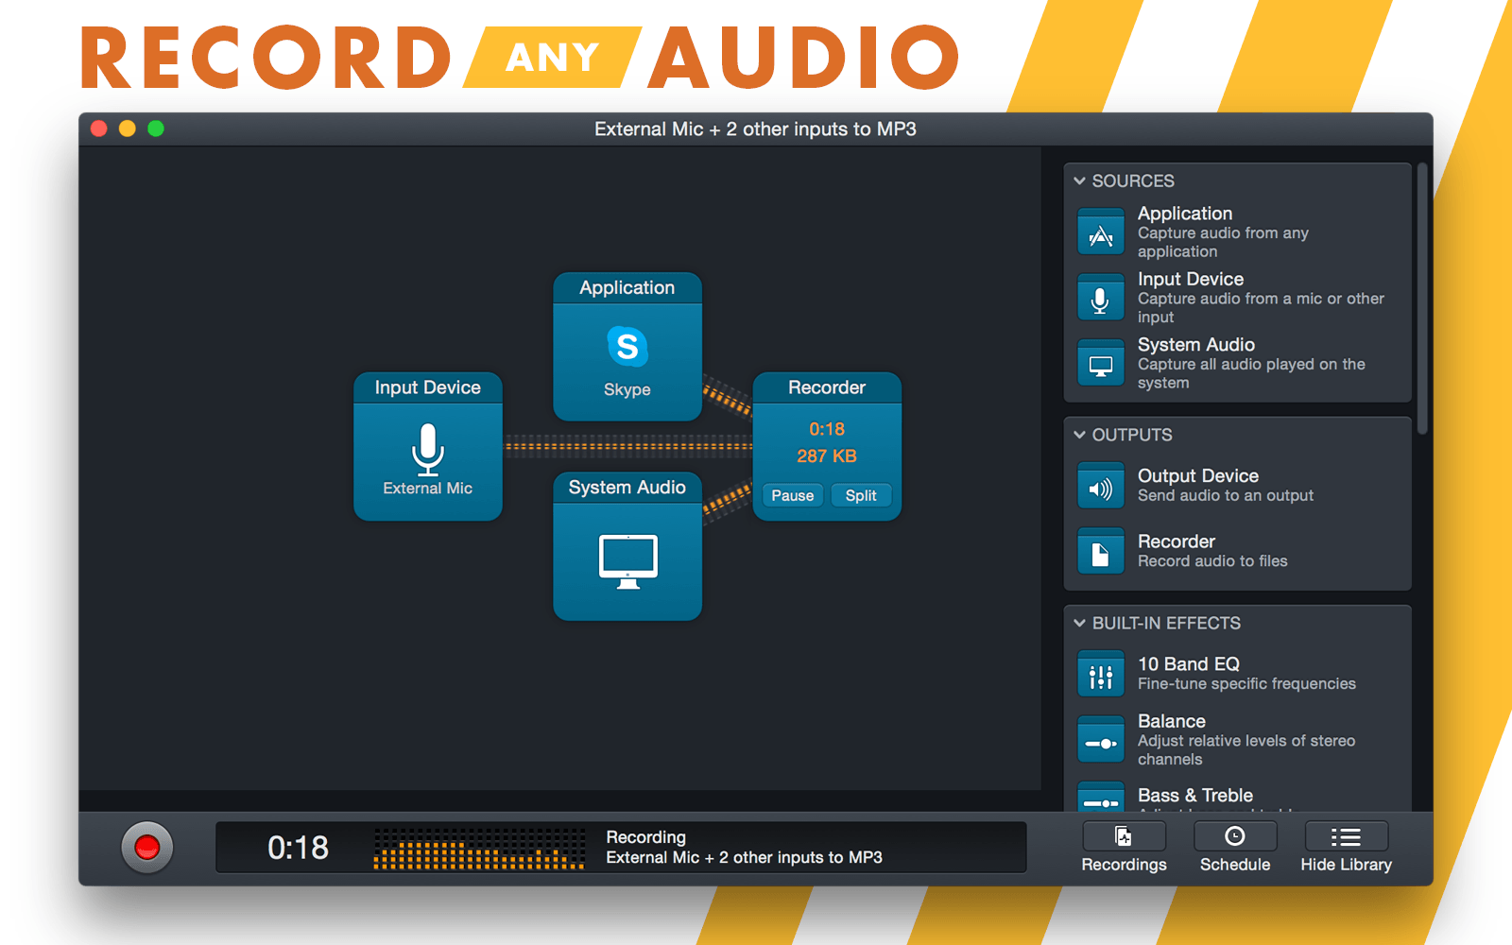Image resolution: width=1512 pixels, height=945 pixels.
Task: Click 'Record audio to files' description
Action: click(1212, 561)
